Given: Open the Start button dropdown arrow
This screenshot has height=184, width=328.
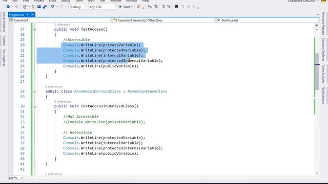Looking at the screenshot, I should click(132, 7).
